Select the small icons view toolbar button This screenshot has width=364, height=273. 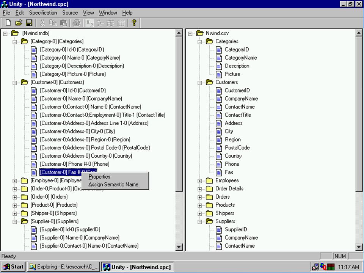tap(100, 23)
